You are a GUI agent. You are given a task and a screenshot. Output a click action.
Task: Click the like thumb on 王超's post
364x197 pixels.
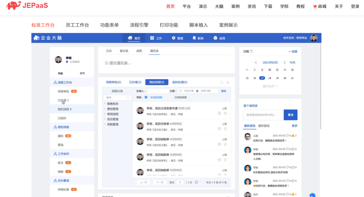293,136
